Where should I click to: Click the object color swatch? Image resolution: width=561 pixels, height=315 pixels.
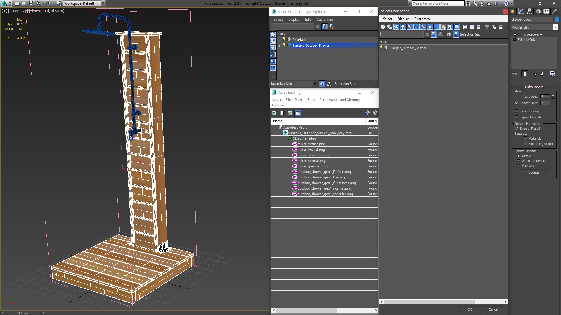(x=557, y=20)
